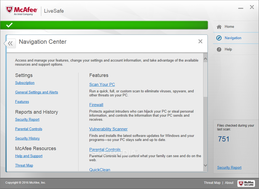
Task: Click the green status checkmark
Action: tap(9, 25)
